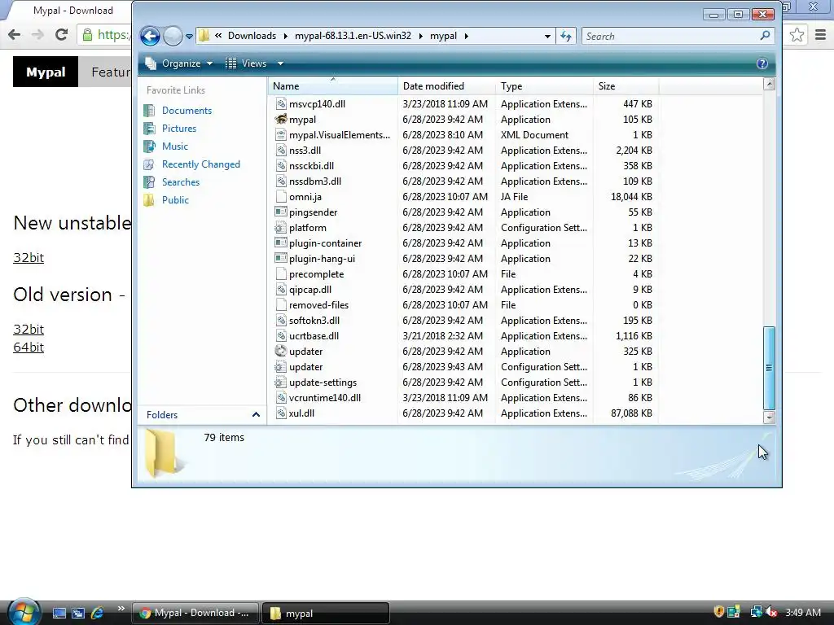Open the Views dropdown arrow
The width and height of the screenshot is (834, 625).
(x=280, y=63)
